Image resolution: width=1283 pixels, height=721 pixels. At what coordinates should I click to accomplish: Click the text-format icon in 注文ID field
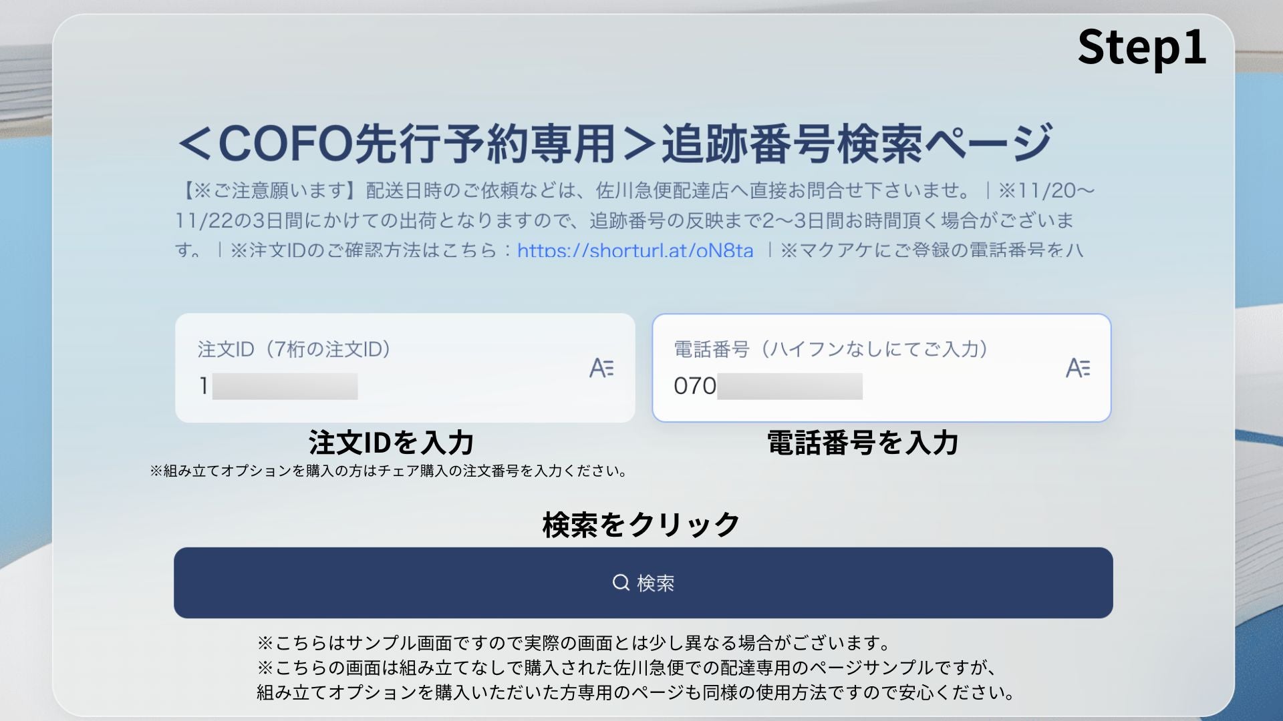click(601, 368)
